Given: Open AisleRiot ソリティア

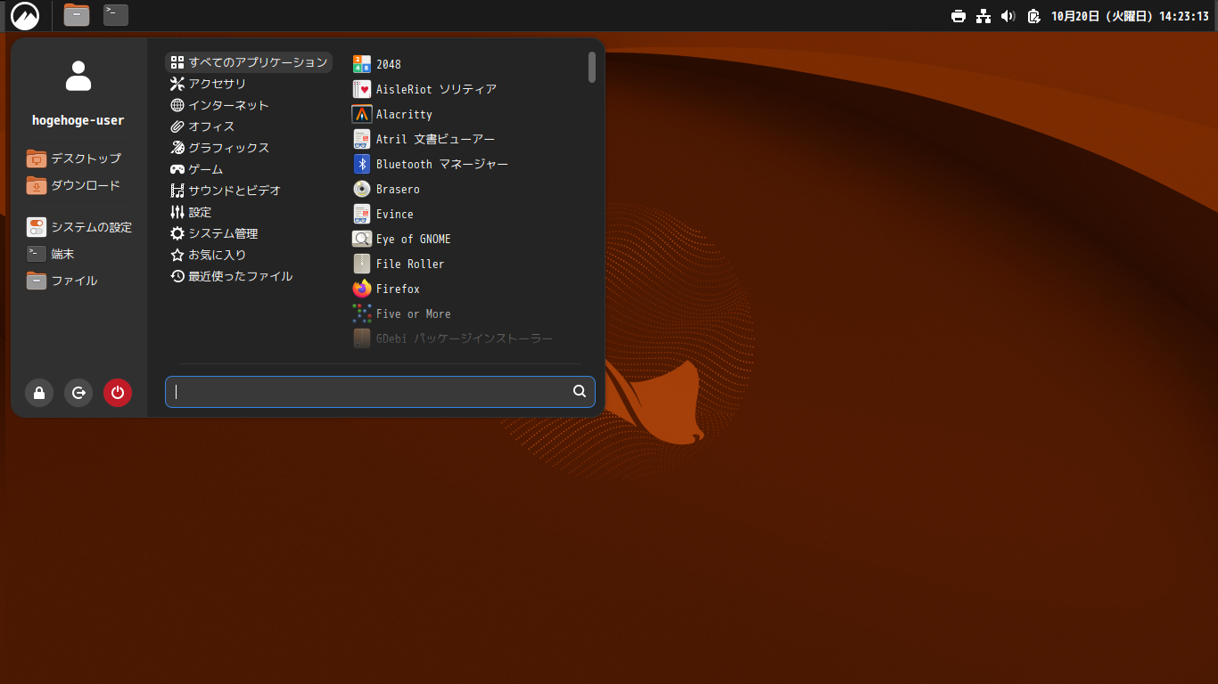Looking at the screenshot, I should tap(424, 89).
